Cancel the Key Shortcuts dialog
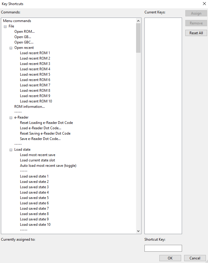 [195, 258]
